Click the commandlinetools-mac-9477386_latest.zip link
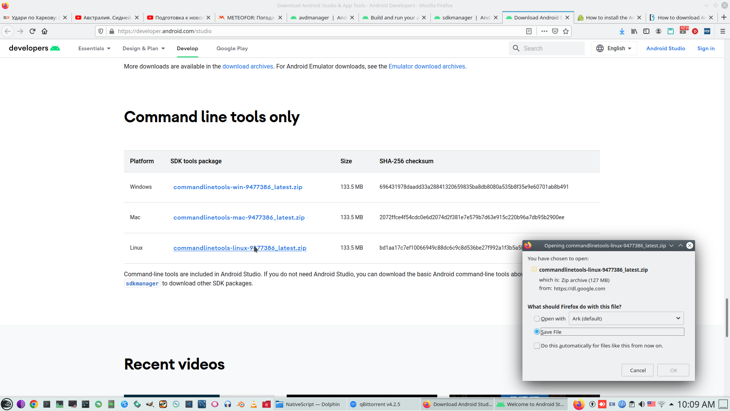This screenshot has height=411, width=730. tap(239, 218)
